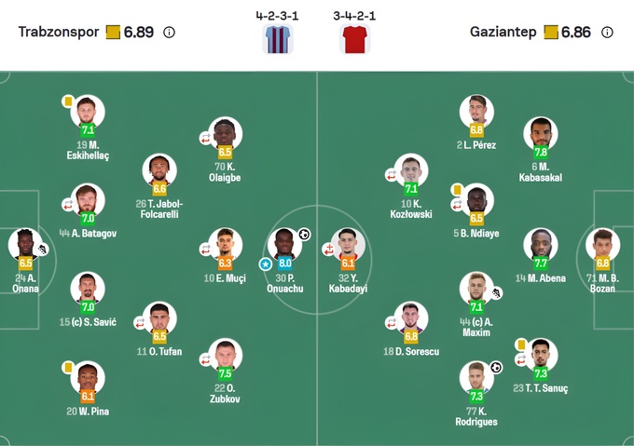Click the yellow card on M. Eskihellaç
The height and width of the screenshot is (446, 634).
point(67,101)
